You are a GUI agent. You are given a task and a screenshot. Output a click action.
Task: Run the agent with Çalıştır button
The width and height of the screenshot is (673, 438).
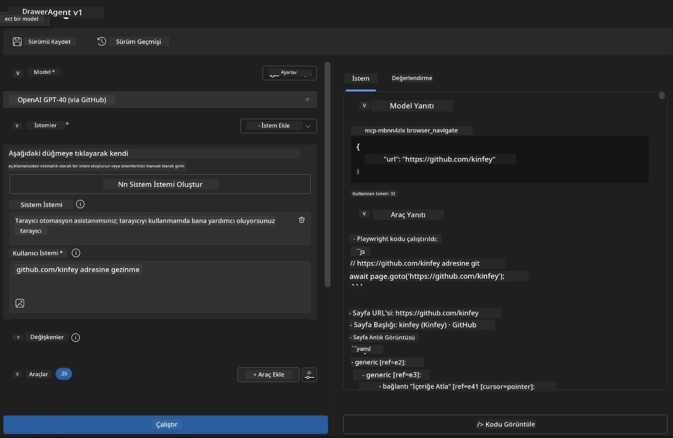coord(166,425)
